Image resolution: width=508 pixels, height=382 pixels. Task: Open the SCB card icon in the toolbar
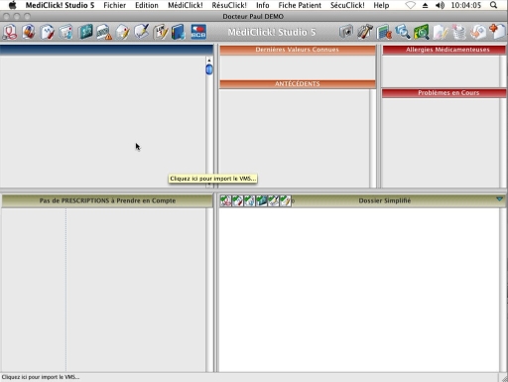(198, 32)
